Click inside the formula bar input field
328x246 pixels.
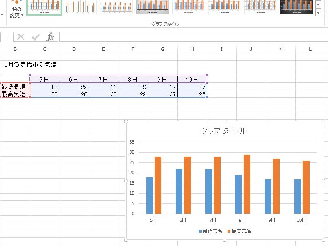pos(193,37)
